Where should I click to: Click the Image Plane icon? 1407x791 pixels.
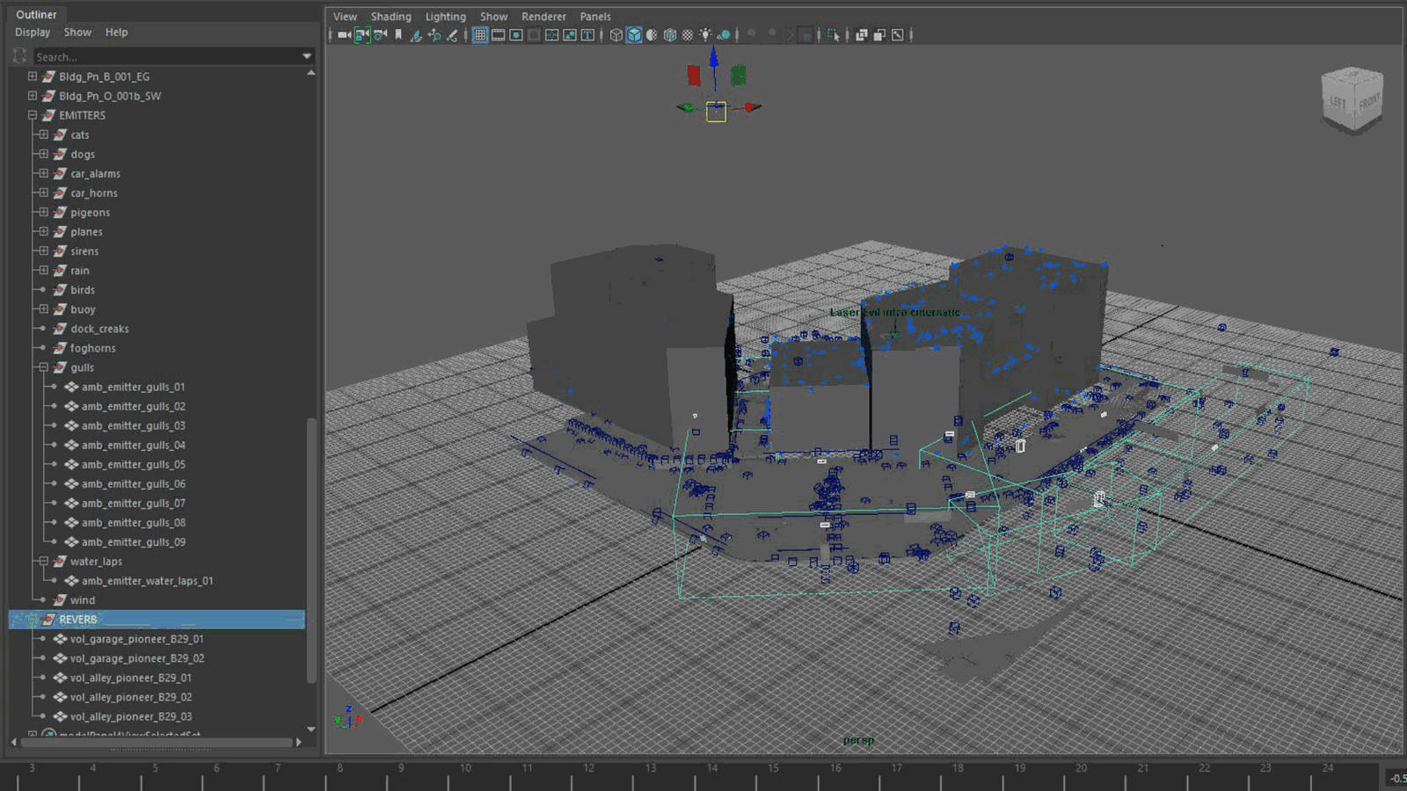tap(415, 35)
